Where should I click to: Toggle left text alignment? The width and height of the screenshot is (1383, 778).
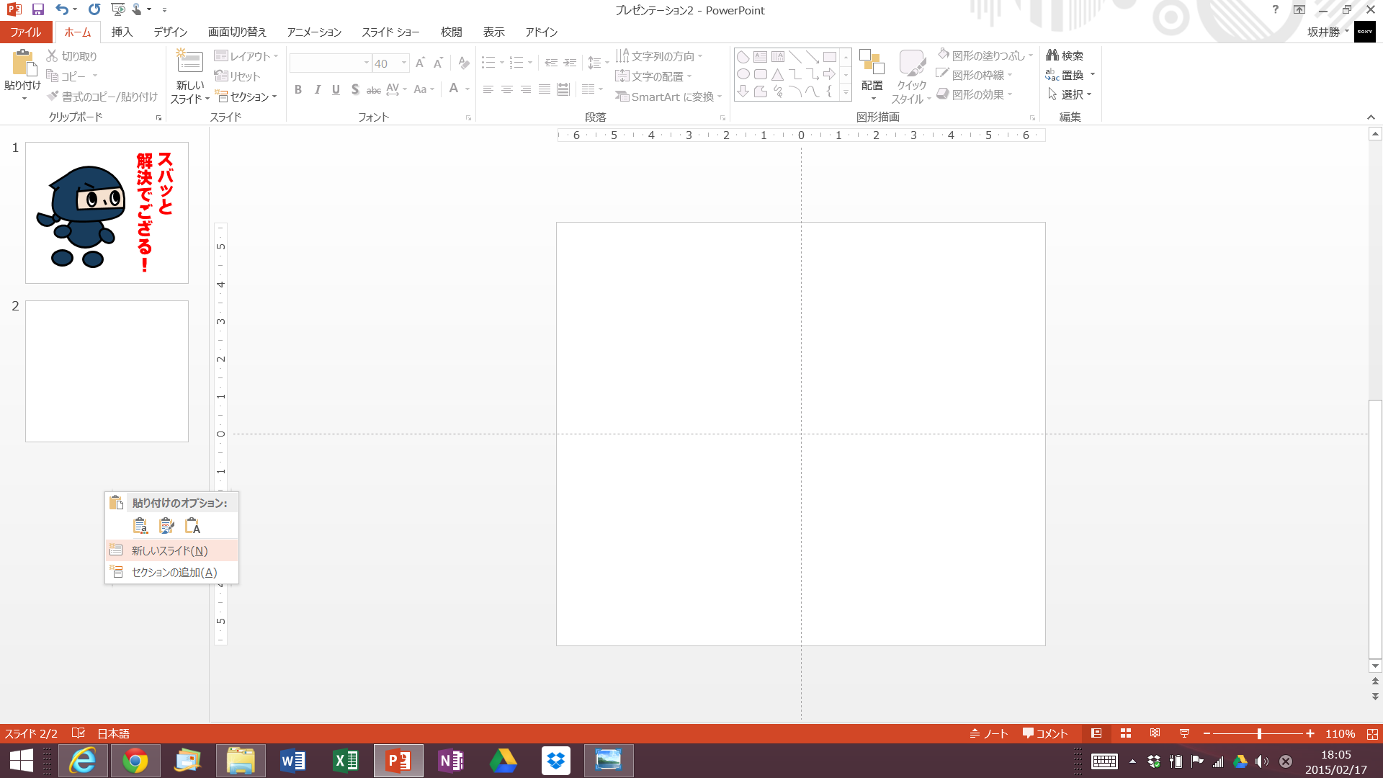pyautogui.click(x=488, y=89)
